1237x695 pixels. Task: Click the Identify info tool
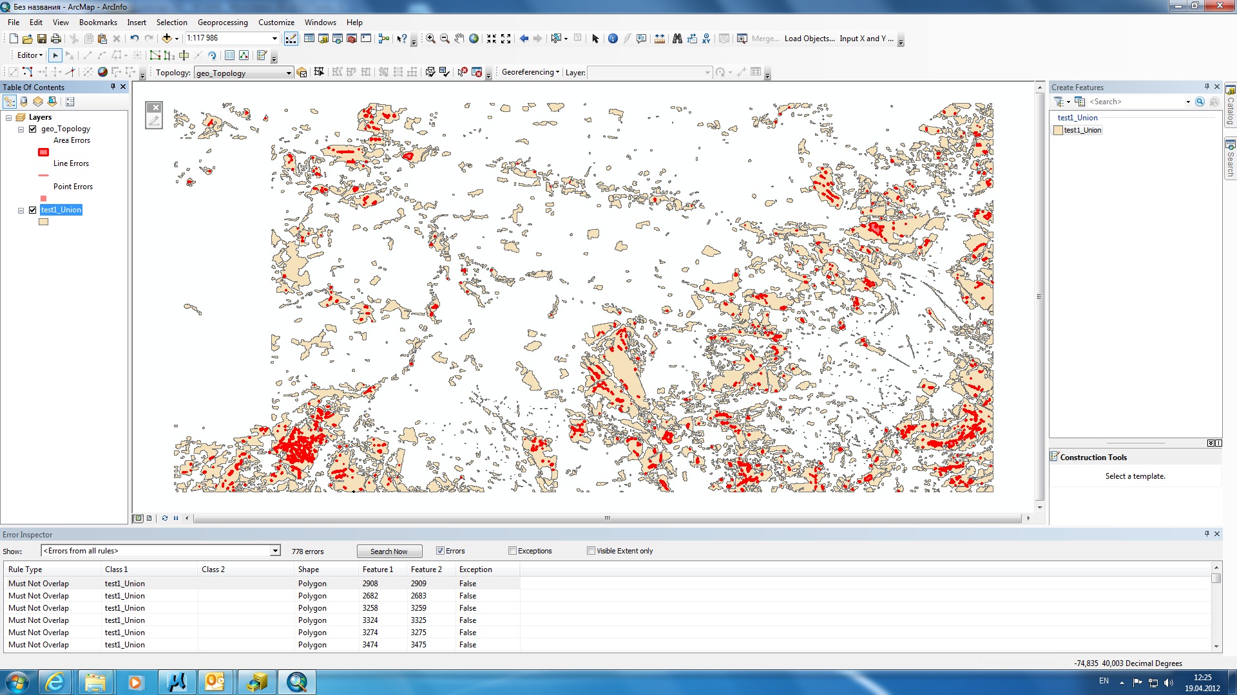(613, 39)
